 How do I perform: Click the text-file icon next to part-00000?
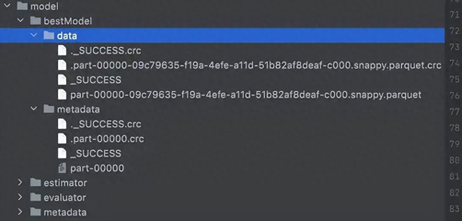62,168
